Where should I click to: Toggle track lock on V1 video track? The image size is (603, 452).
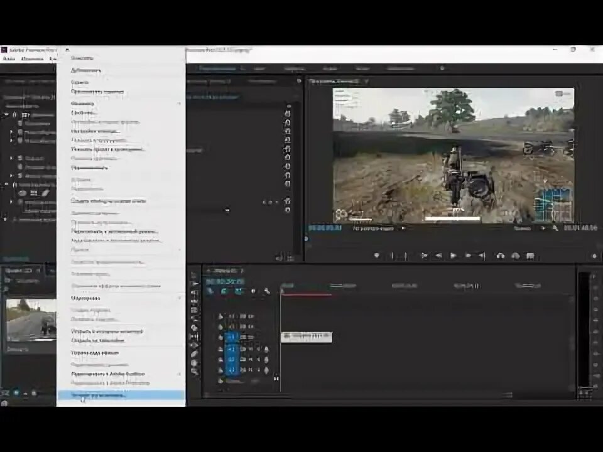(220, 337)
